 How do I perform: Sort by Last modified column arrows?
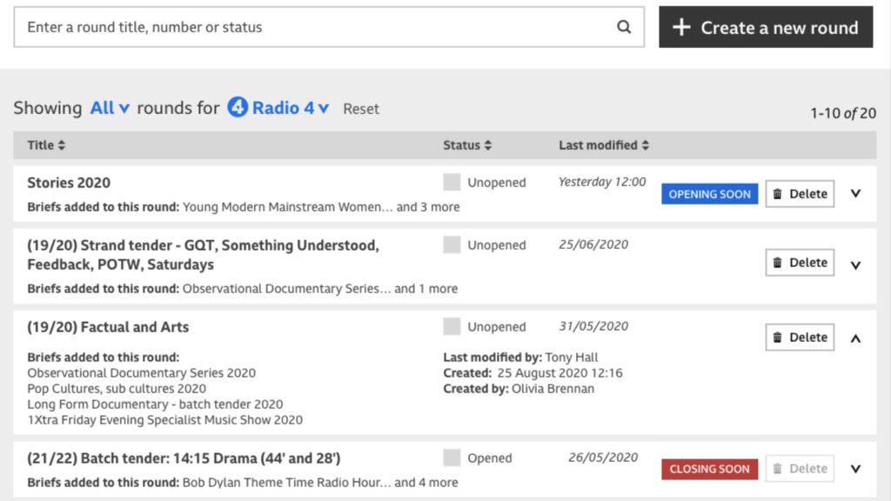pos(645,145)
